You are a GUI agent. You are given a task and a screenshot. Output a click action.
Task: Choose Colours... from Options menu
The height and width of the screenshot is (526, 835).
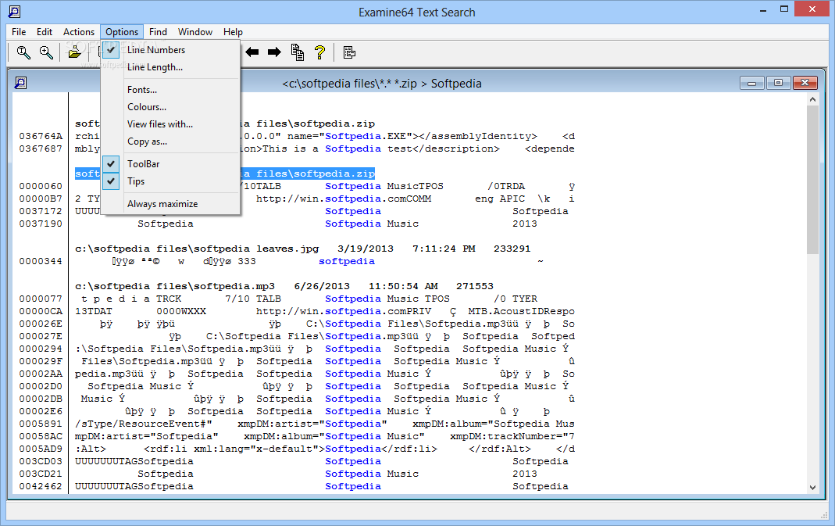pyautogui.click(x=170, y=107)
